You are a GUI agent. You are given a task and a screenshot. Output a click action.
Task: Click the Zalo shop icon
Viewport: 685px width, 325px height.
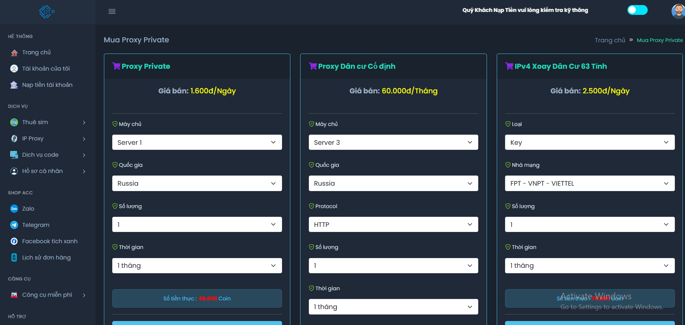coord(14,209)
